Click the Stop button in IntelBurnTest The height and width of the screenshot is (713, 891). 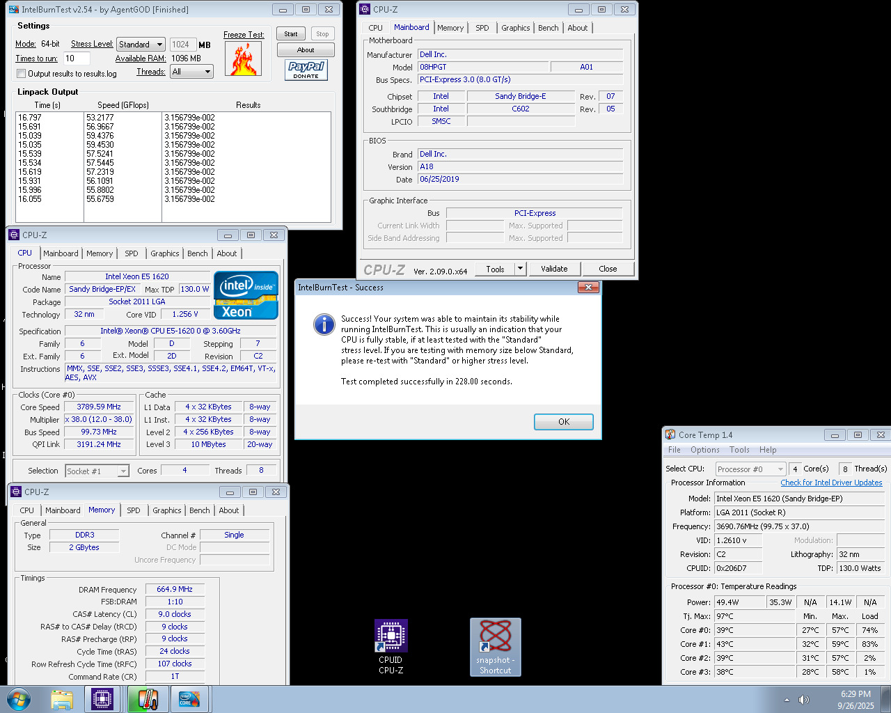pos(322,34)
